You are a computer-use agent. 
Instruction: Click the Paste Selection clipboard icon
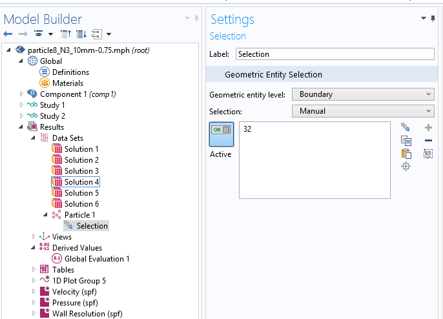(406, 154)
